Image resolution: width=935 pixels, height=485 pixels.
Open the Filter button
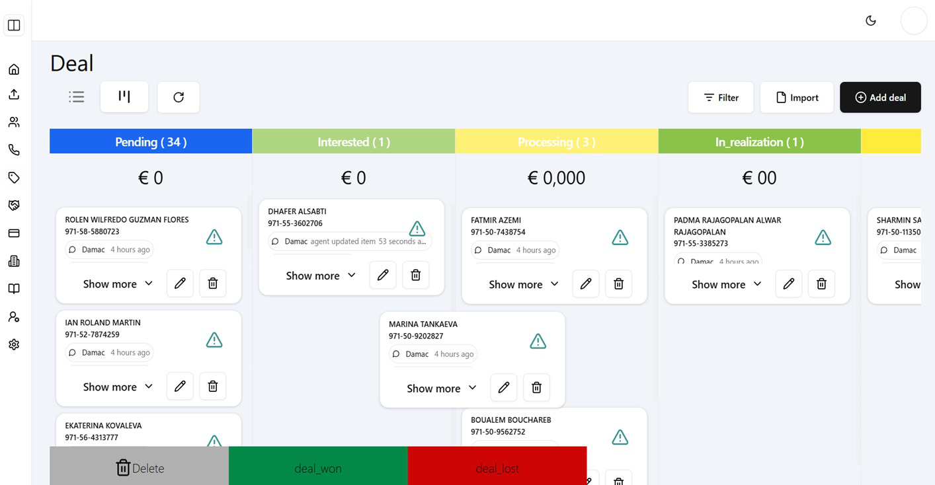[x=721, y=97]
